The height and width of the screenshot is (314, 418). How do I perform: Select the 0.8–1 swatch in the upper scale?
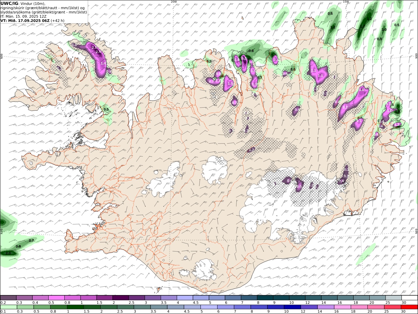click(72, 298)
